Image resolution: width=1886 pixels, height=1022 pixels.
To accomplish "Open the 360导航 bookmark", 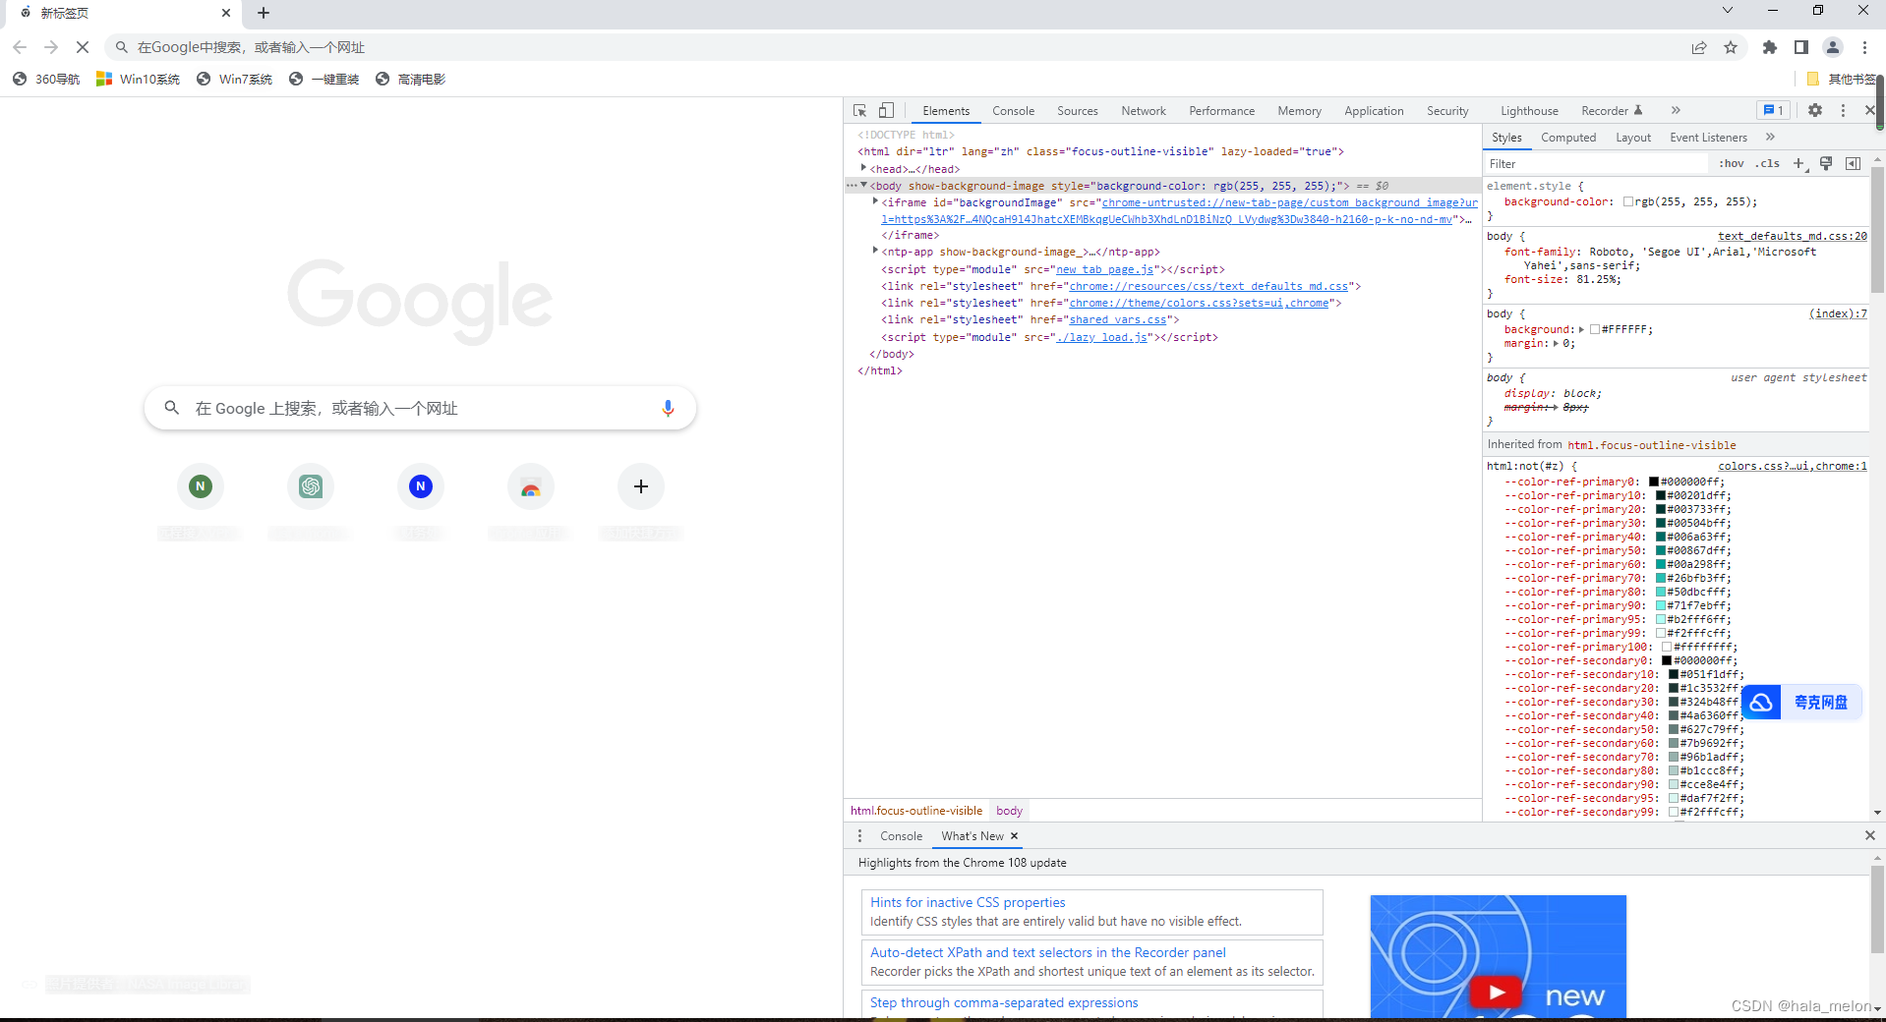I will (x=46, y=79).
